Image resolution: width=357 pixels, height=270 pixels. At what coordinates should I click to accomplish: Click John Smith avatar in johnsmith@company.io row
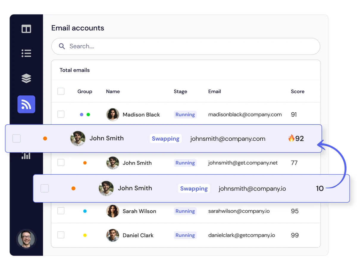pyautogui.click(x=106, y=188)
